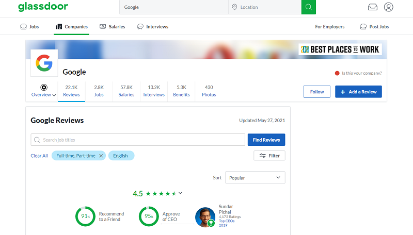
Task: Click the glassdoor logo
Action: click(x=43, y=7)
